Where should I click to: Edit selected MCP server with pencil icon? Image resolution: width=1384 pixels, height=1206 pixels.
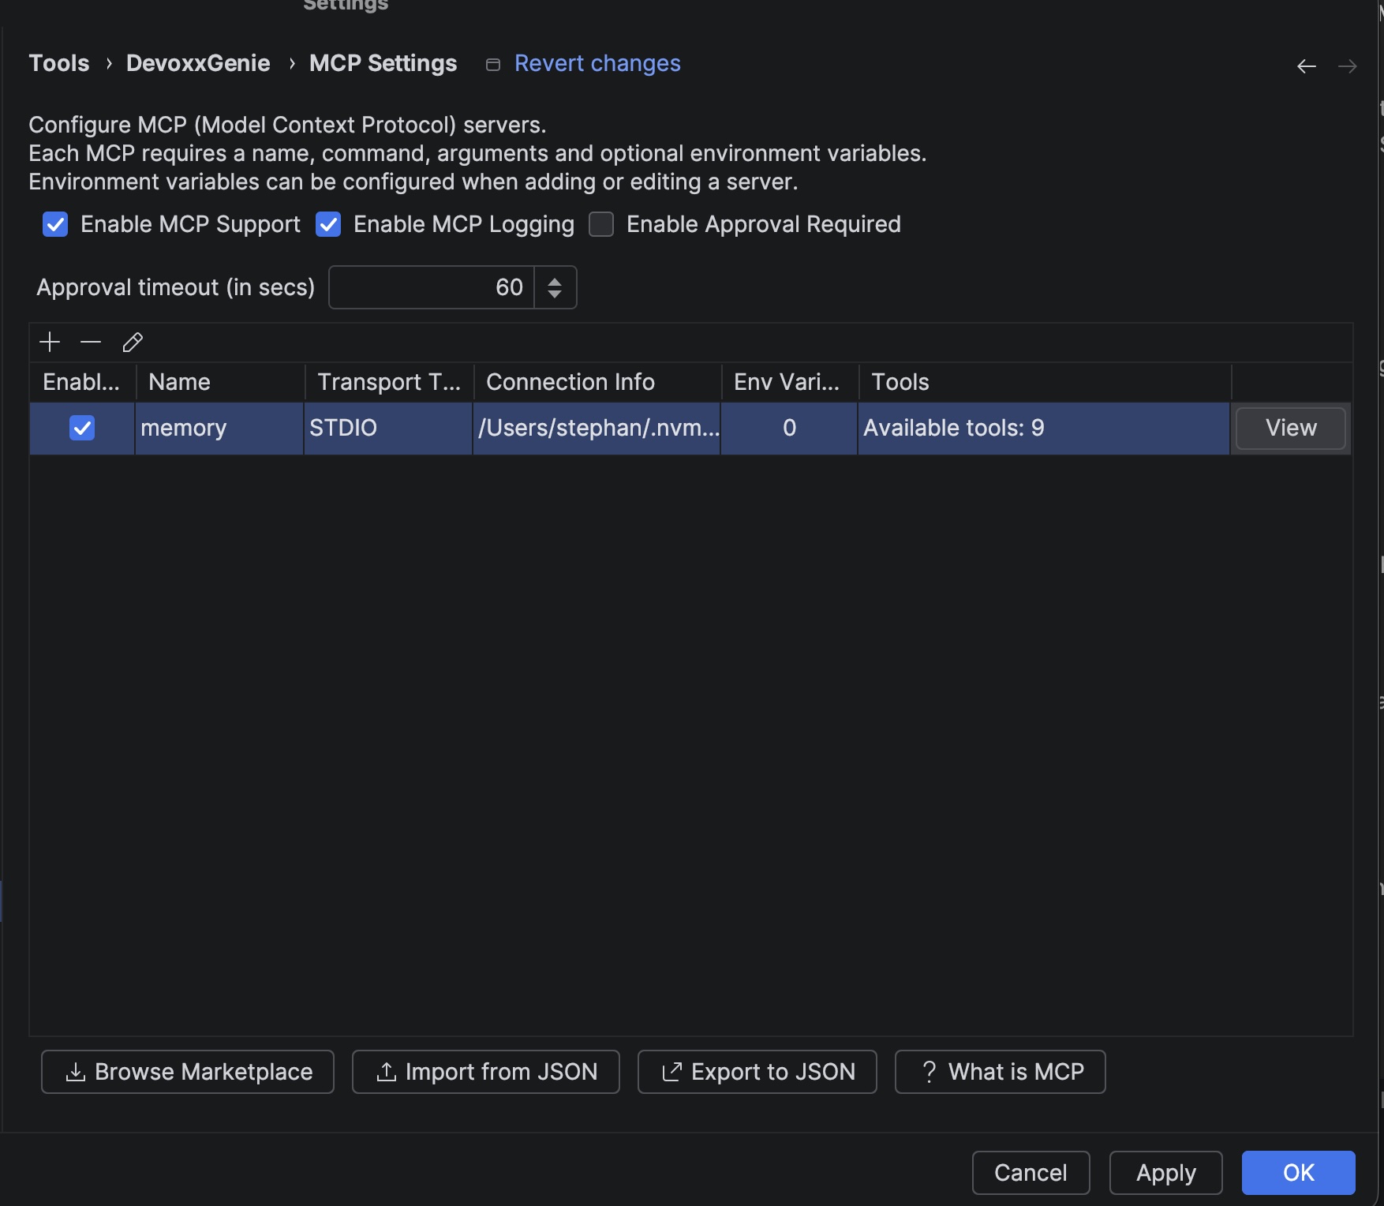(x=133, y=342)
